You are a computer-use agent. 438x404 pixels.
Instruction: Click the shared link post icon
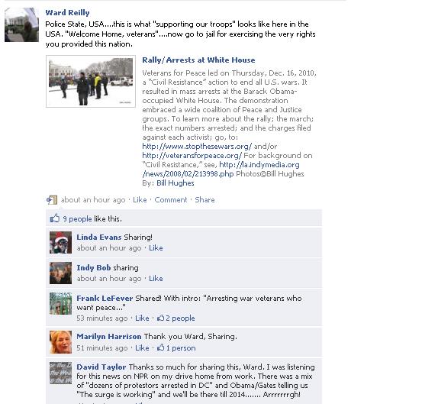pyautogui.click(x=52, y=199)
